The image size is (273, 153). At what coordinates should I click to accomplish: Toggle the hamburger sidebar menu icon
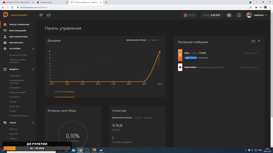pos(41,15)
